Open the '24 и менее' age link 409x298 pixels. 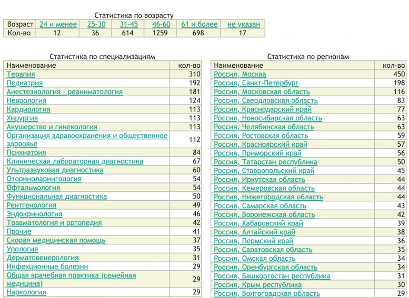coord(58,24)
